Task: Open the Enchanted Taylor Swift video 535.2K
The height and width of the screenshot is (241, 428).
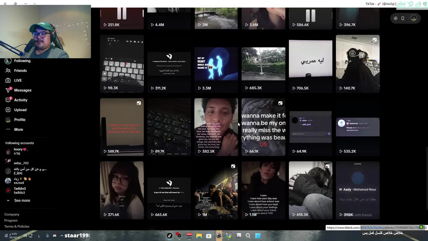Action: [358, 127]
